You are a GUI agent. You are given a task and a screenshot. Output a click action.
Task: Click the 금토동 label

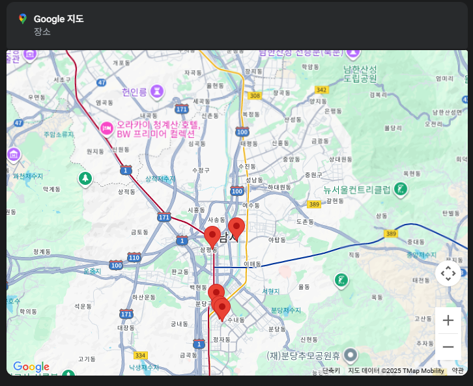[139, 232]
